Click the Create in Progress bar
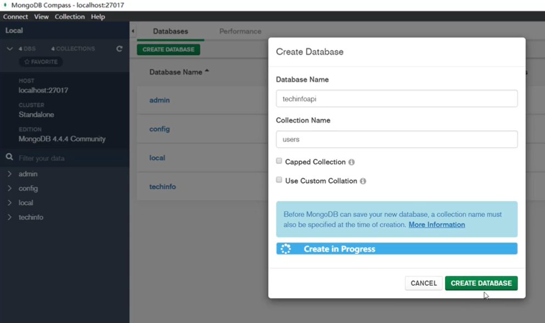 click(396, 249)
